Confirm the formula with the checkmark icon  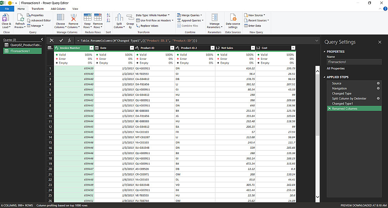[61, 40]
